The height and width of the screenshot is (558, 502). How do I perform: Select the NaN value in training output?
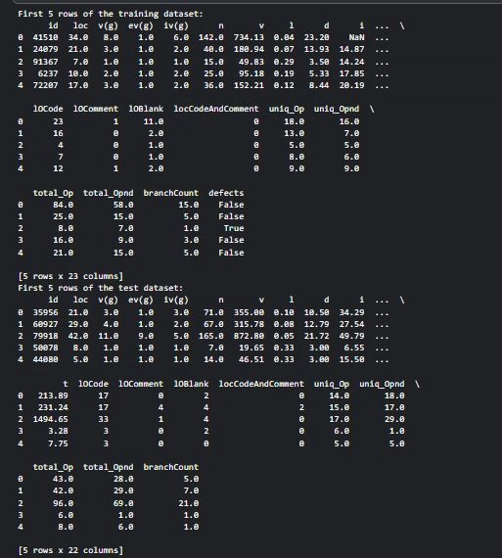(x=356, y=37)
